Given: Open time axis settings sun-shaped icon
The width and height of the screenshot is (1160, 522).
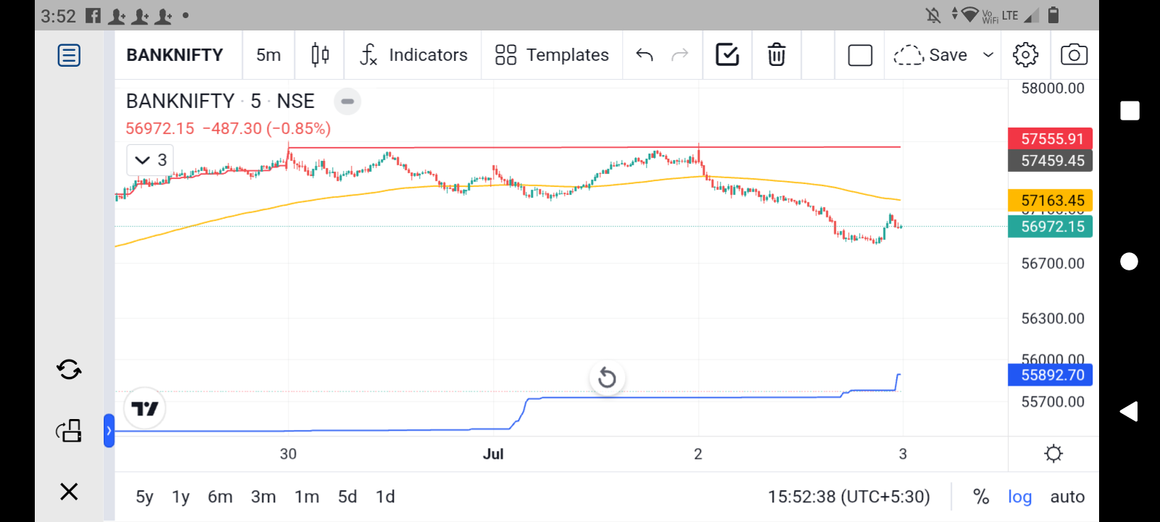Looking at the screenshot, I should pos(1053,454).
